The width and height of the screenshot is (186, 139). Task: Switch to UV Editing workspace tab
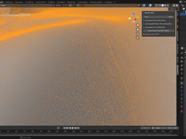pos(29,2)
